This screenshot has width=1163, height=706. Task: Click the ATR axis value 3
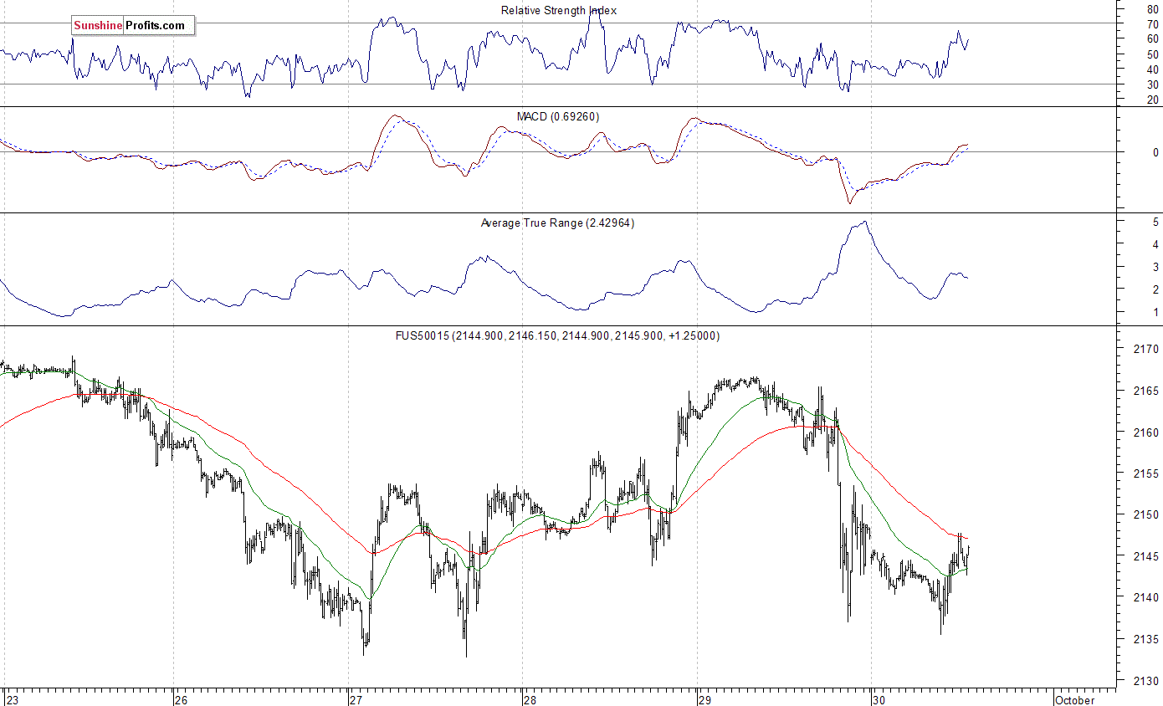[1155, 267]
